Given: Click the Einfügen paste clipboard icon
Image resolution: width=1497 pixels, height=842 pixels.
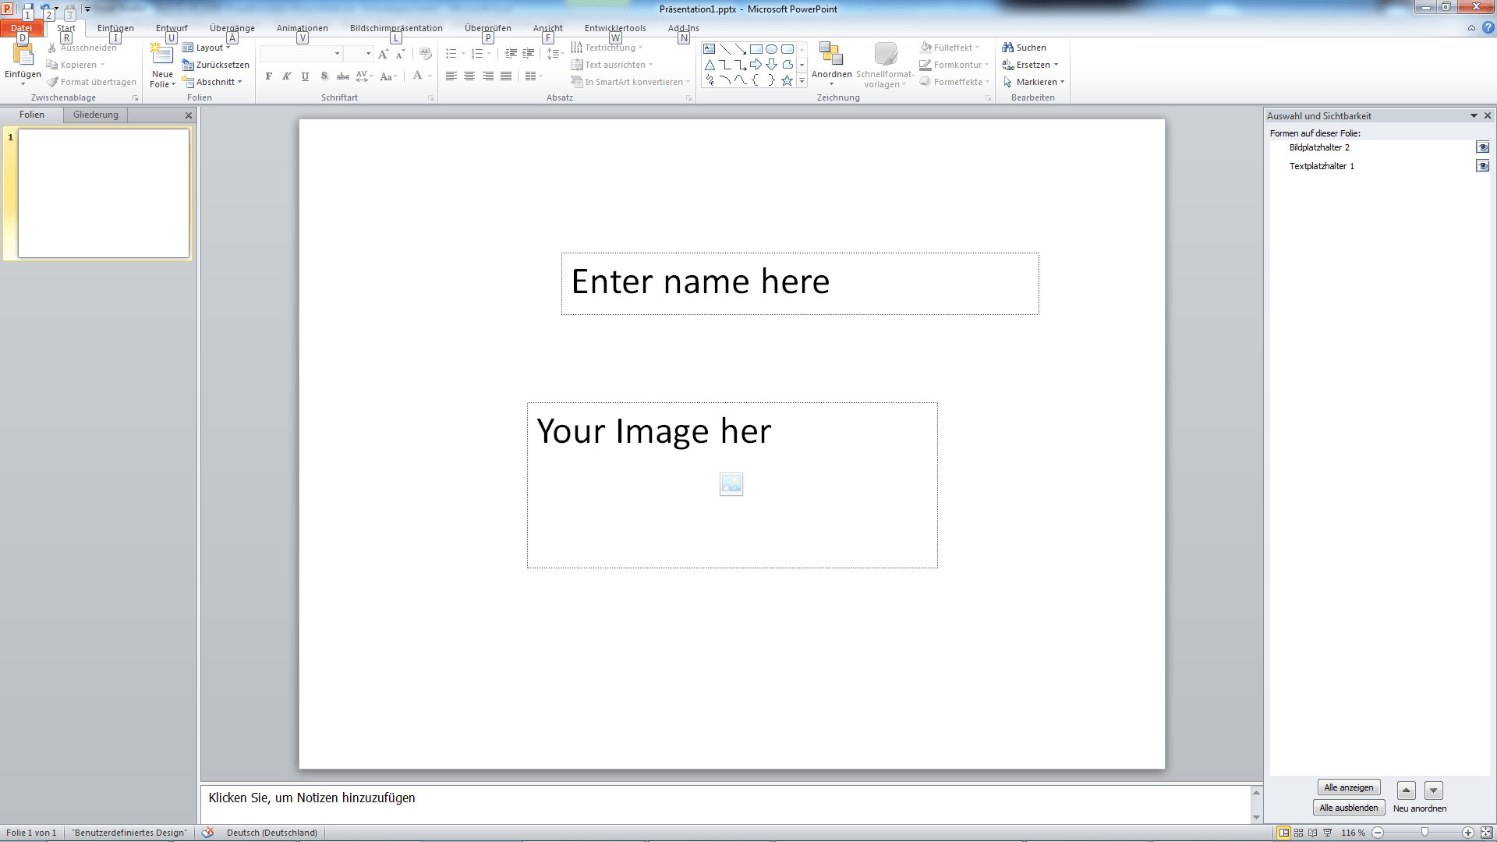Looking at the screenshot, I should (23, 55).
